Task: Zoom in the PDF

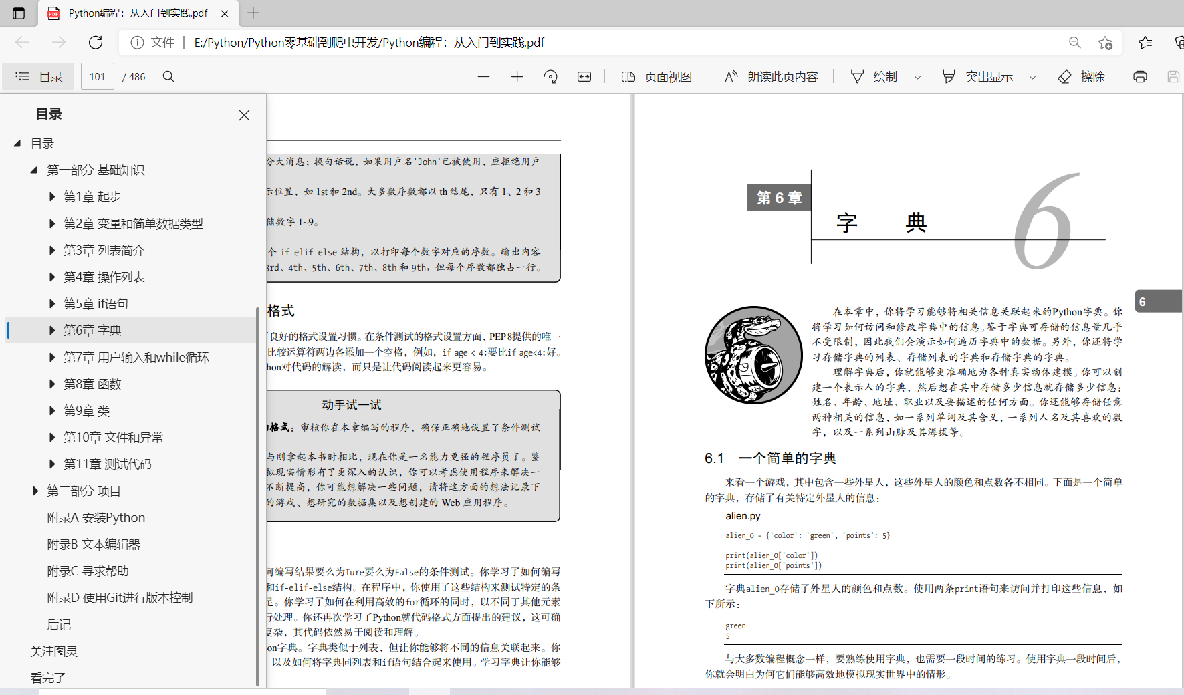Action: tap(517, 77)
